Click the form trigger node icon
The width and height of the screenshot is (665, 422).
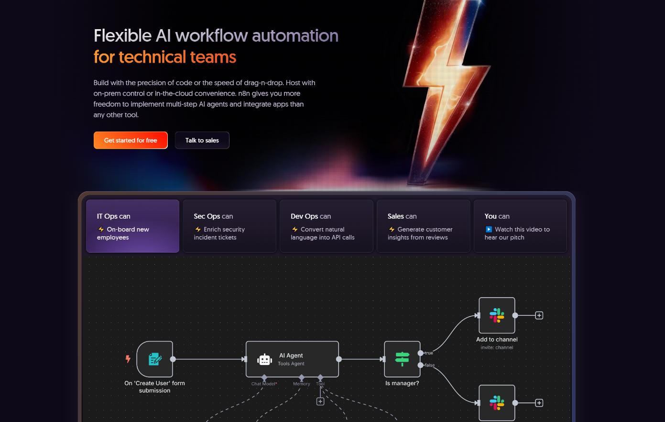(154, 359)
